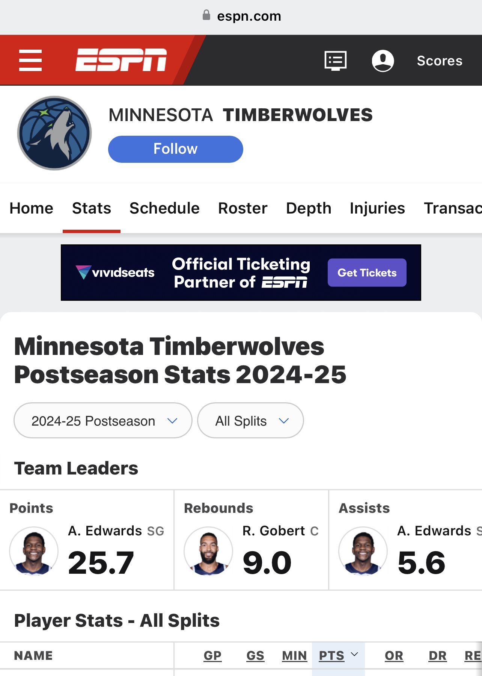Follow the Minnesota Timberwolves

pyautogui.click(x=175, y=149)
